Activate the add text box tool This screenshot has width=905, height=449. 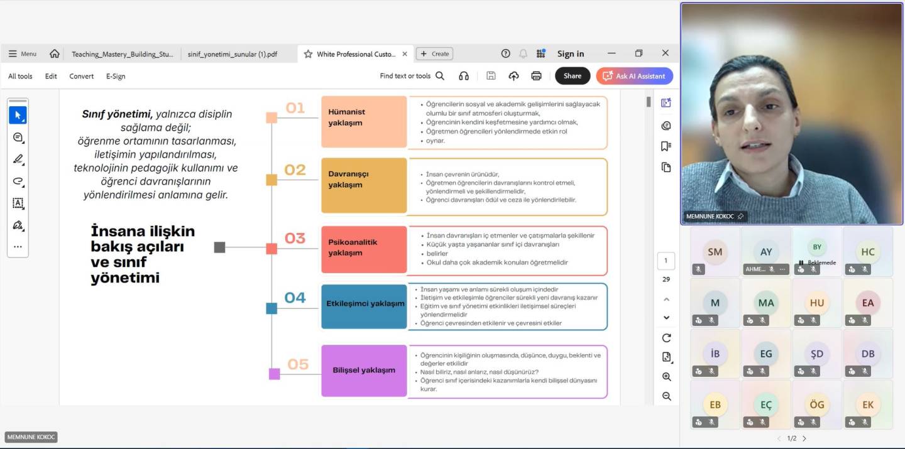(18, 203)
